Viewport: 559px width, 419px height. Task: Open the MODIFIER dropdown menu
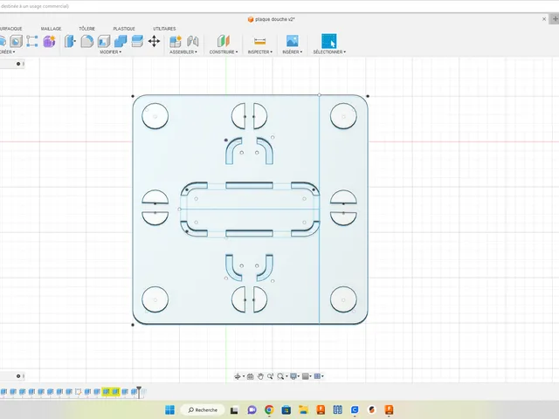click(111, 52)
